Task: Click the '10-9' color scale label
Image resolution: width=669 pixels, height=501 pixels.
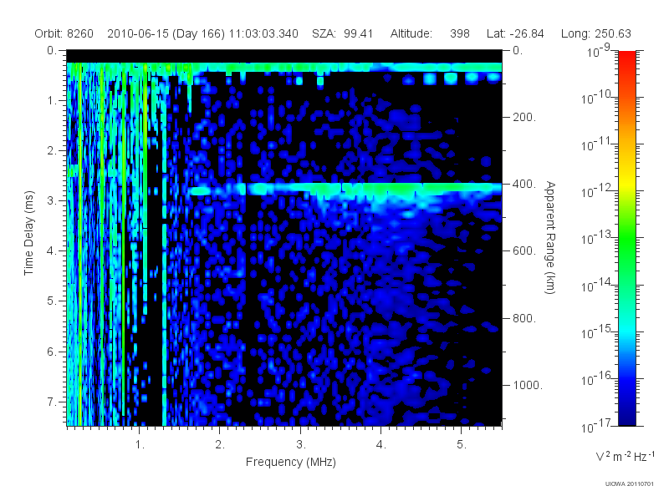Action: coord(599,51)
